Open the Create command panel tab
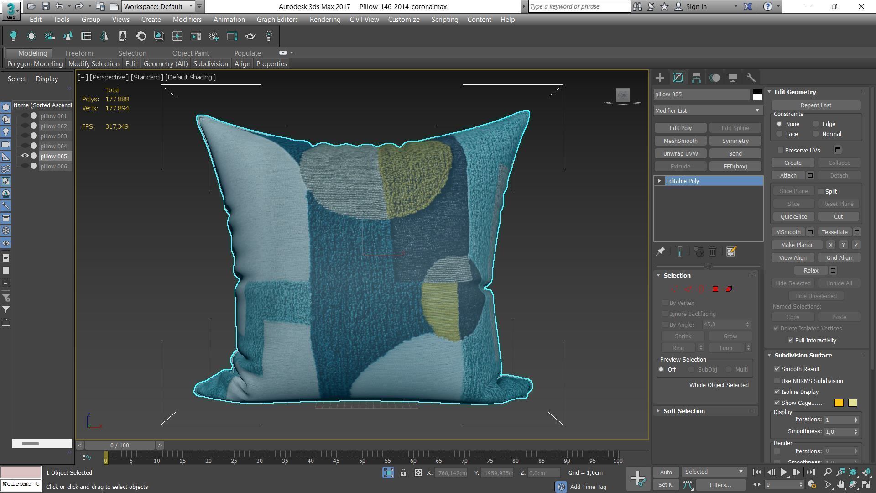 pos(660,78)
